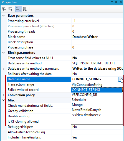124x141 pixels.
Task: Expand the Conversion policy group
Action: (x=4, y=95)
